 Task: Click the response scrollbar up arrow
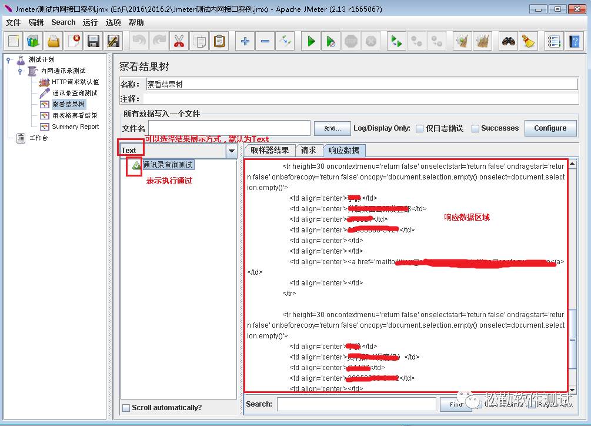pyautogui.click(x=572, y=164)
